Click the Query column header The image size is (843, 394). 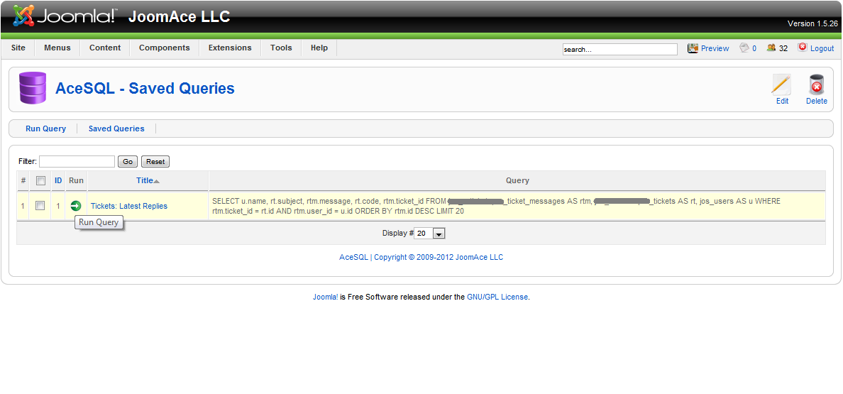coord(518,180)
